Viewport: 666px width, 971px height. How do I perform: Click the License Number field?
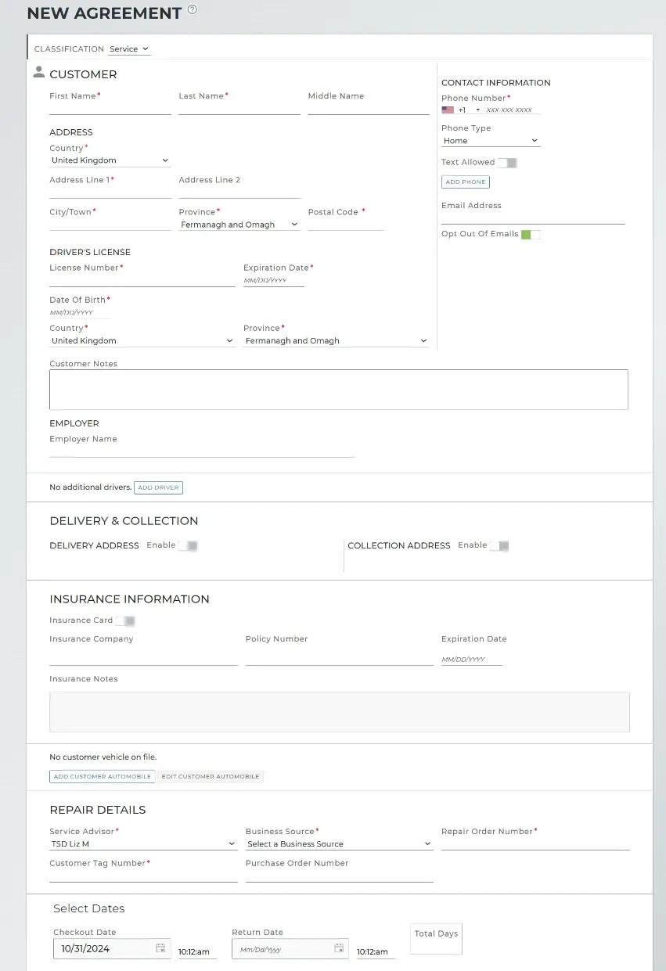point(142,280)
